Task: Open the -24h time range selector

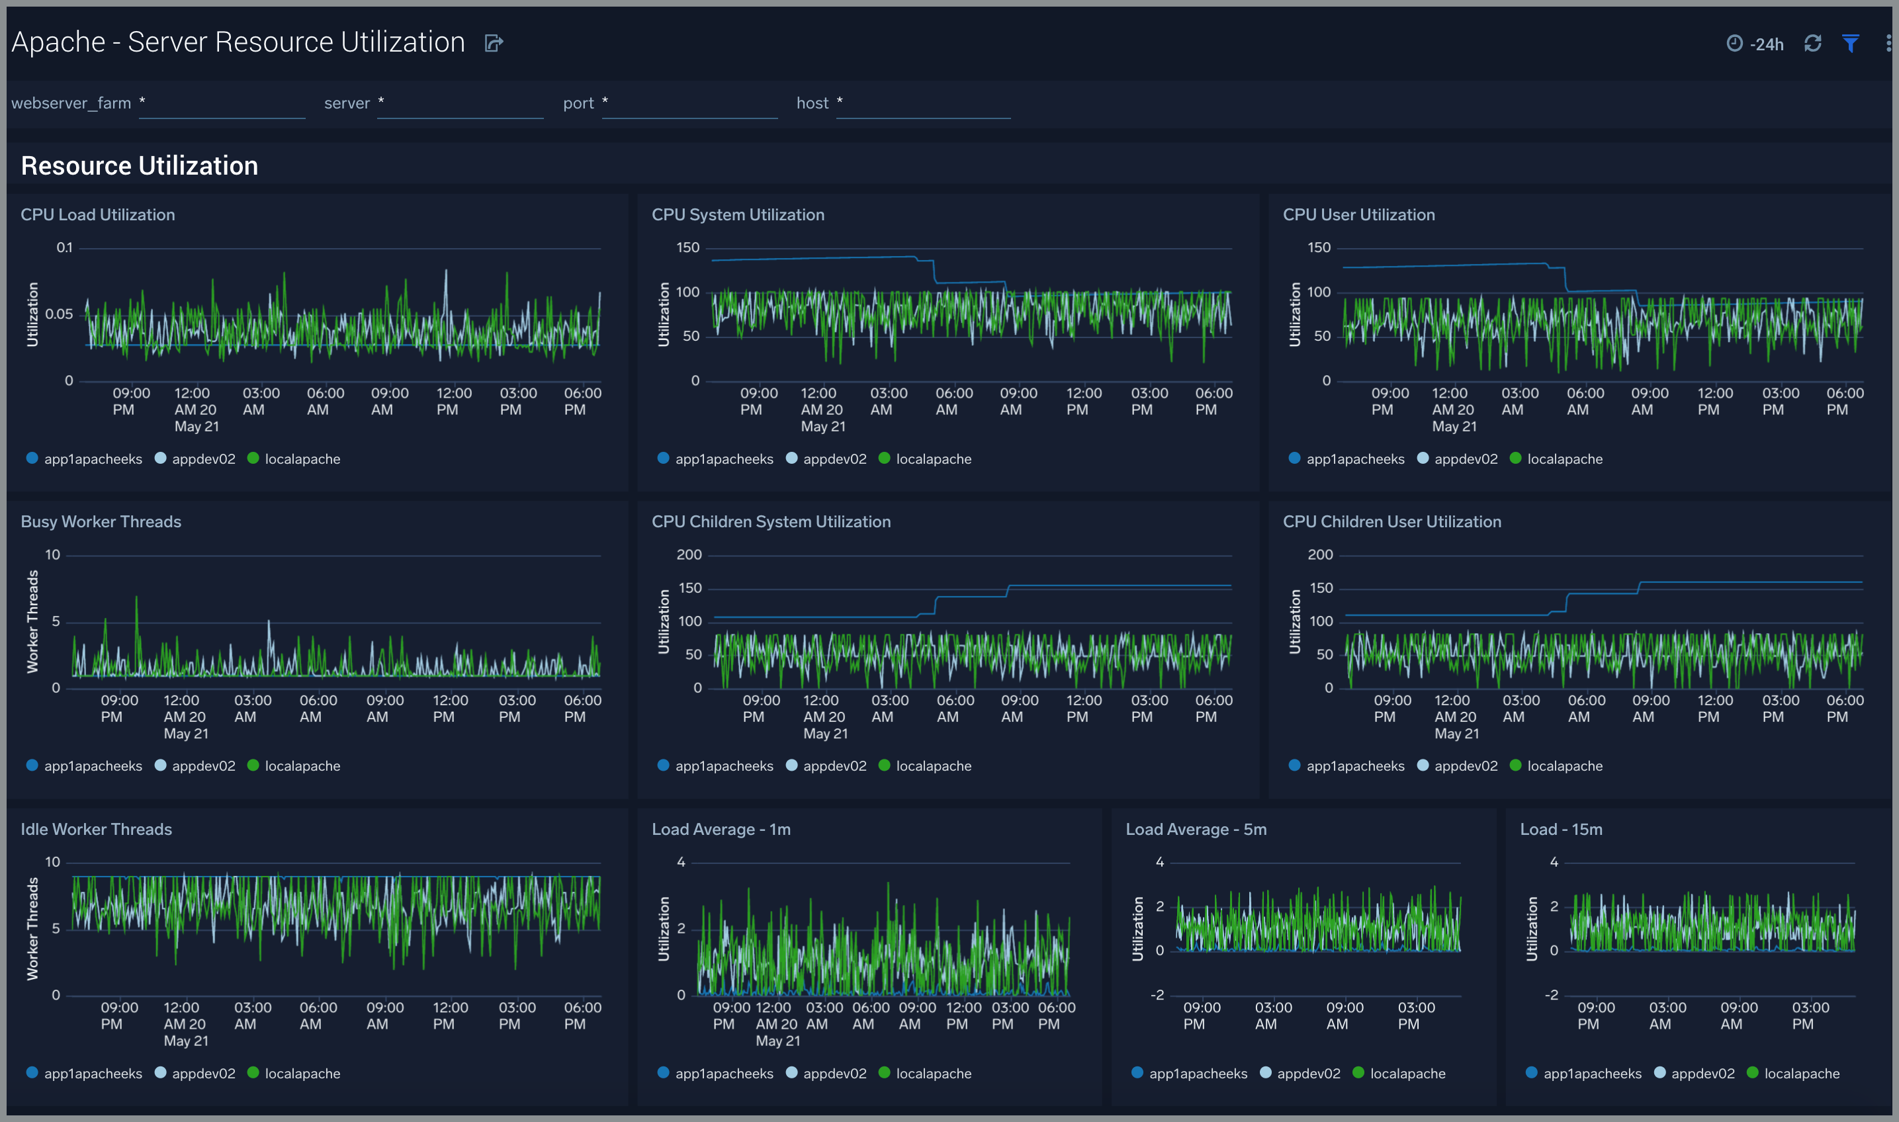Action: pyautogui.click(x=1766, y=44)
